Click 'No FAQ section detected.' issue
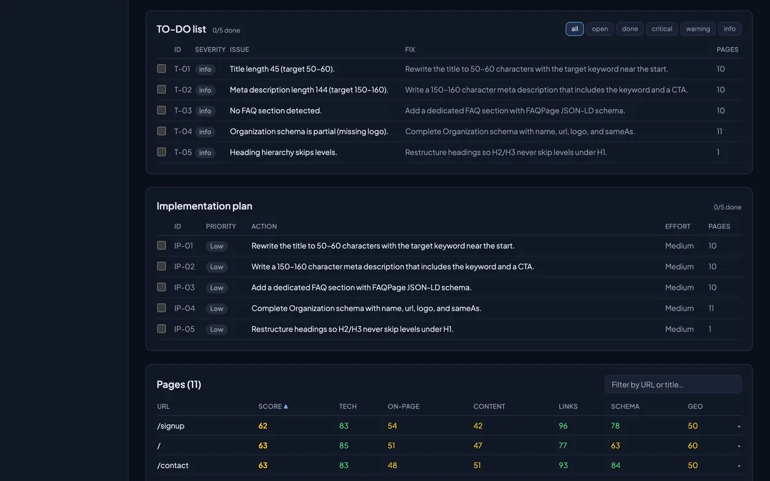The image size is (770, 481). click(x=276, y=110)
